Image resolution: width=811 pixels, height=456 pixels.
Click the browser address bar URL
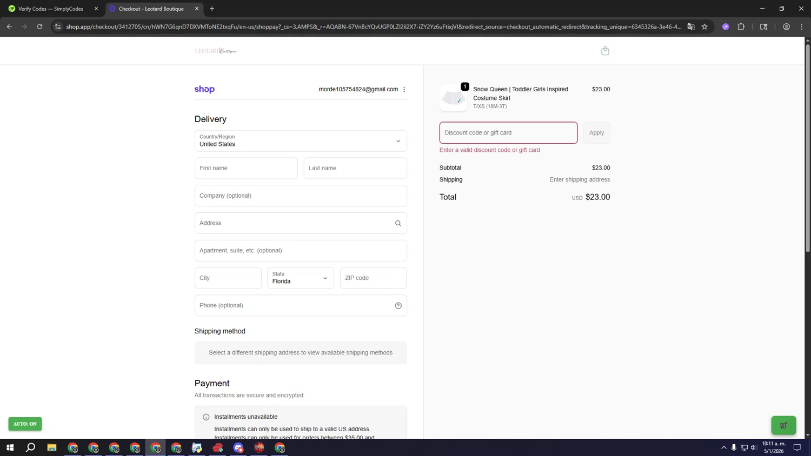(373, 26)
